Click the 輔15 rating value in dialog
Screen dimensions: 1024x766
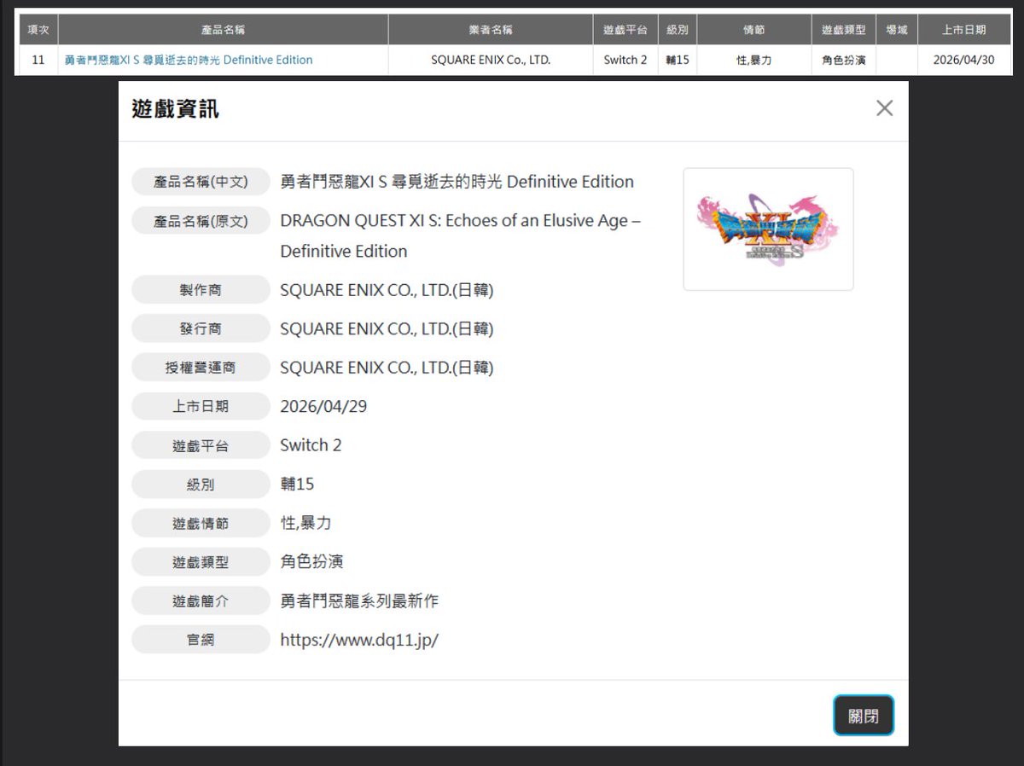pos(297,484)
